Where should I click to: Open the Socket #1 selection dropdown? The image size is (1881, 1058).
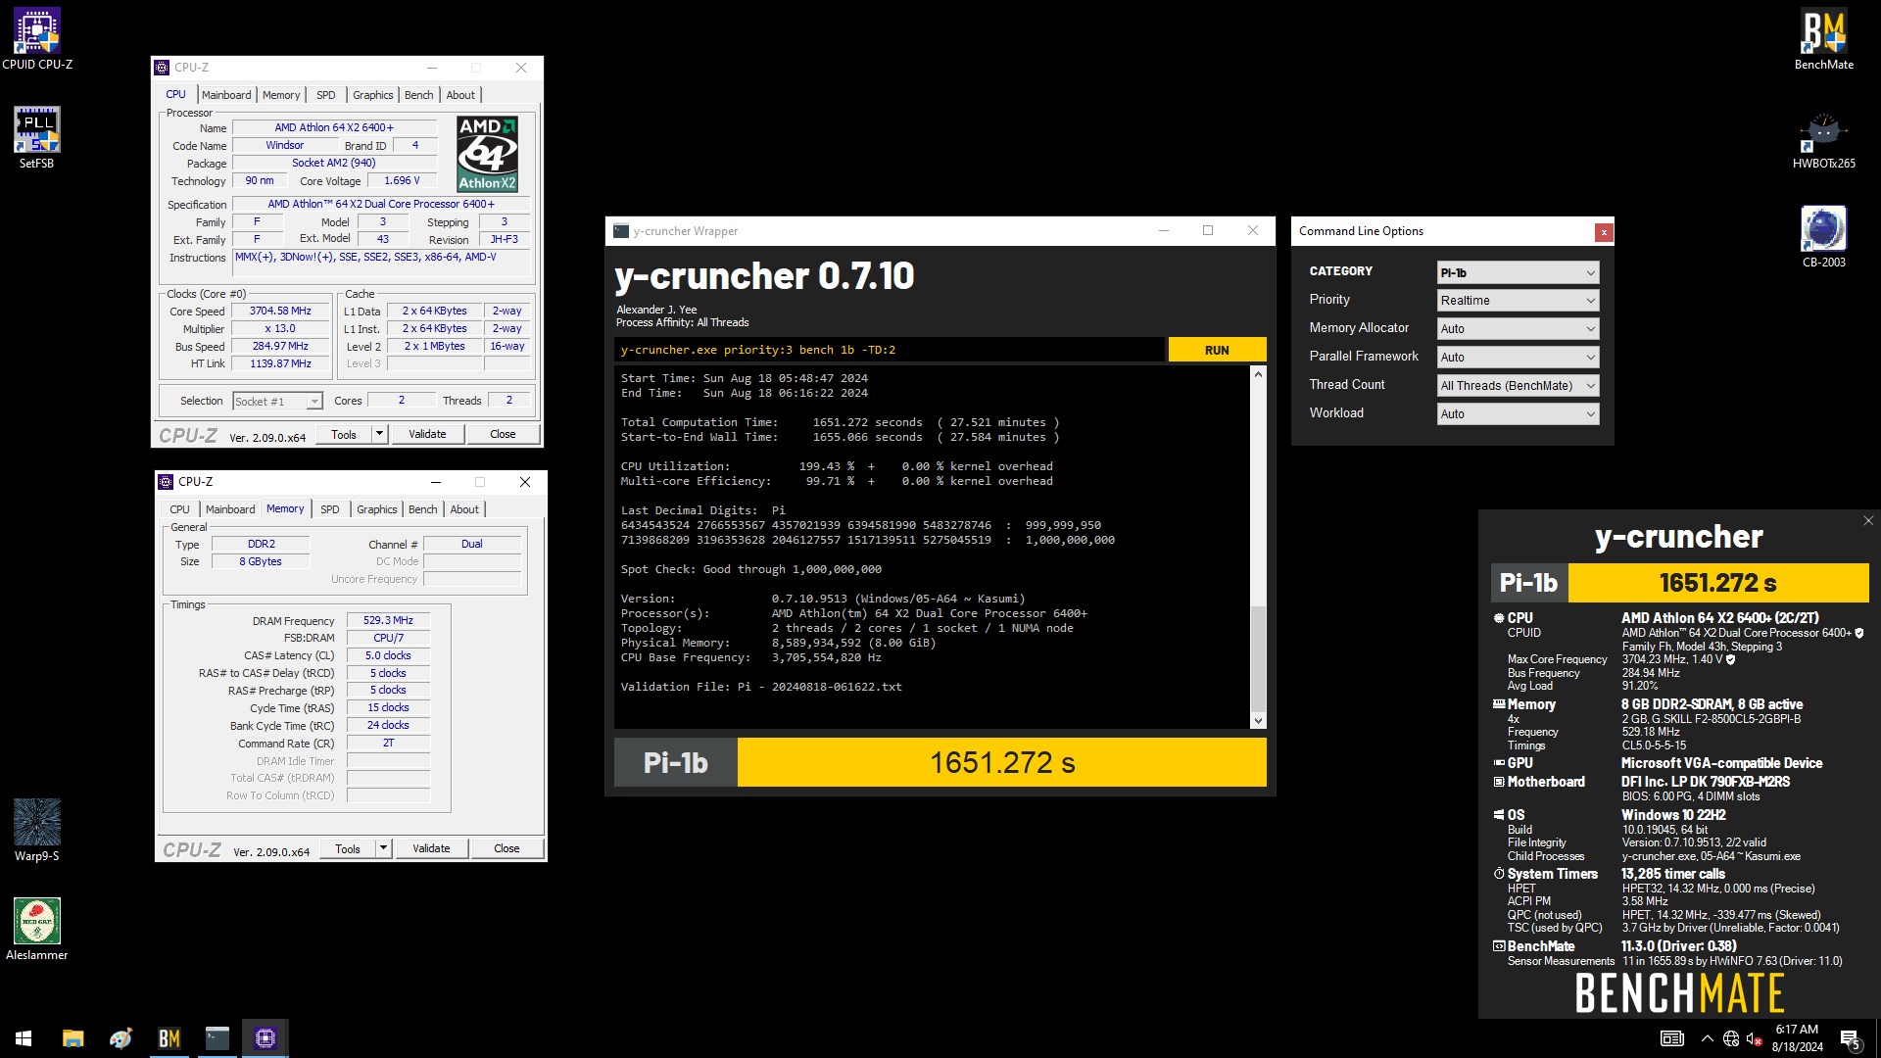[x=277, y=402]
